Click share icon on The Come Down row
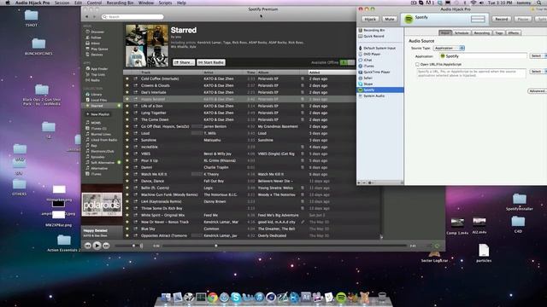Screen dimensions: 547x307 click(135, 119)
